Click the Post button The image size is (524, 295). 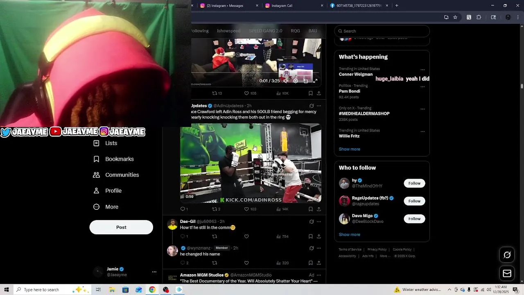tap(121, 227)
